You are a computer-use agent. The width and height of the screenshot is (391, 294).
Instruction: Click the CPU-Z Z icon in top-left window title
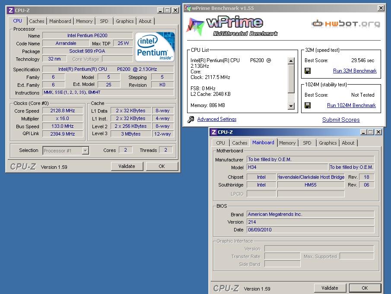click(x=10, y=10)
